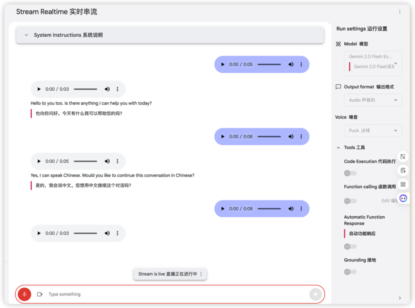Click the four-squares grid floating icon
The width and height of the screenshot is (415, 308).
[403, 184]
